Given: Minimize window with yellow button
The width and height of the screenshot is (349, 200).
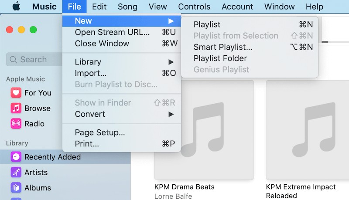Looking at the screenshot, I should 21,30.
